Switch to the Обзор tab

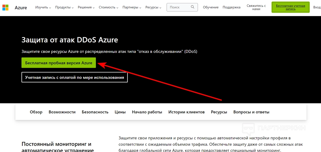pos(36,112)
